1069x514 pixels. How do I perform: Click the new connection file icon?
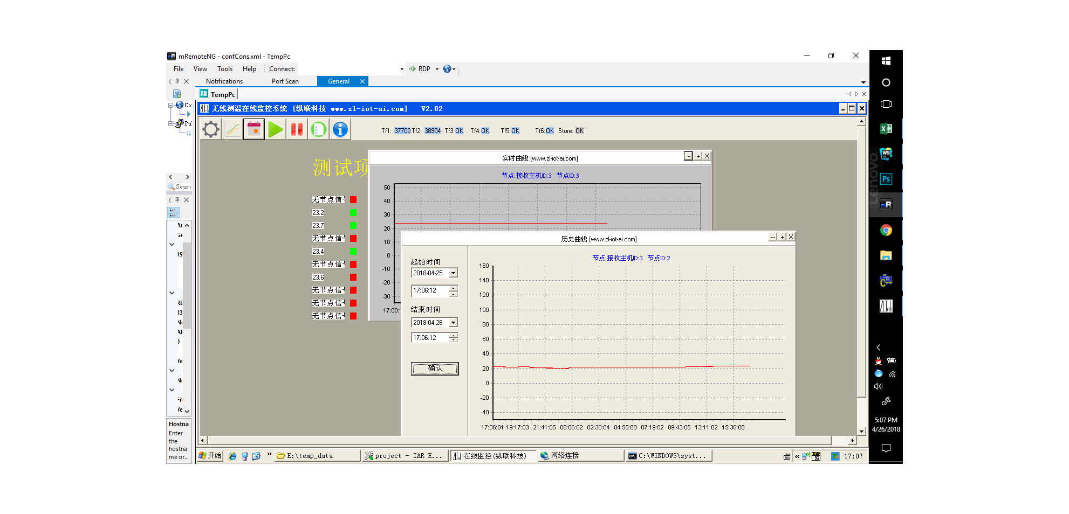click(x=177, y=94)
